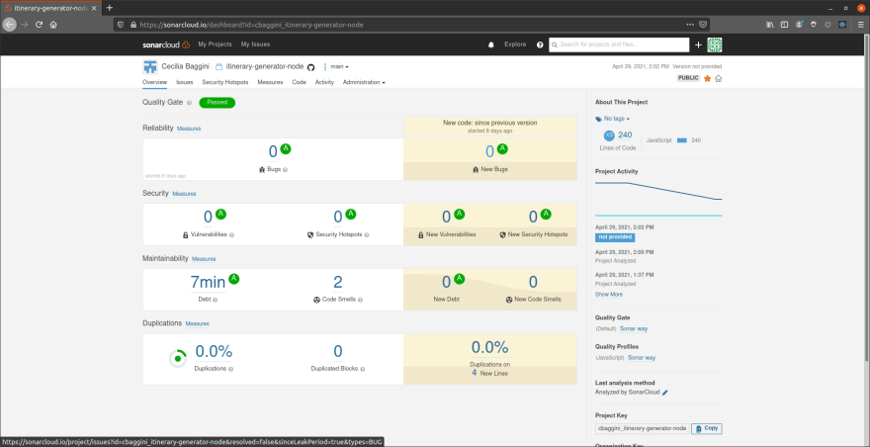Open the Measures tab
Viewport: 870px width, 447px height.
click(270, 82)
